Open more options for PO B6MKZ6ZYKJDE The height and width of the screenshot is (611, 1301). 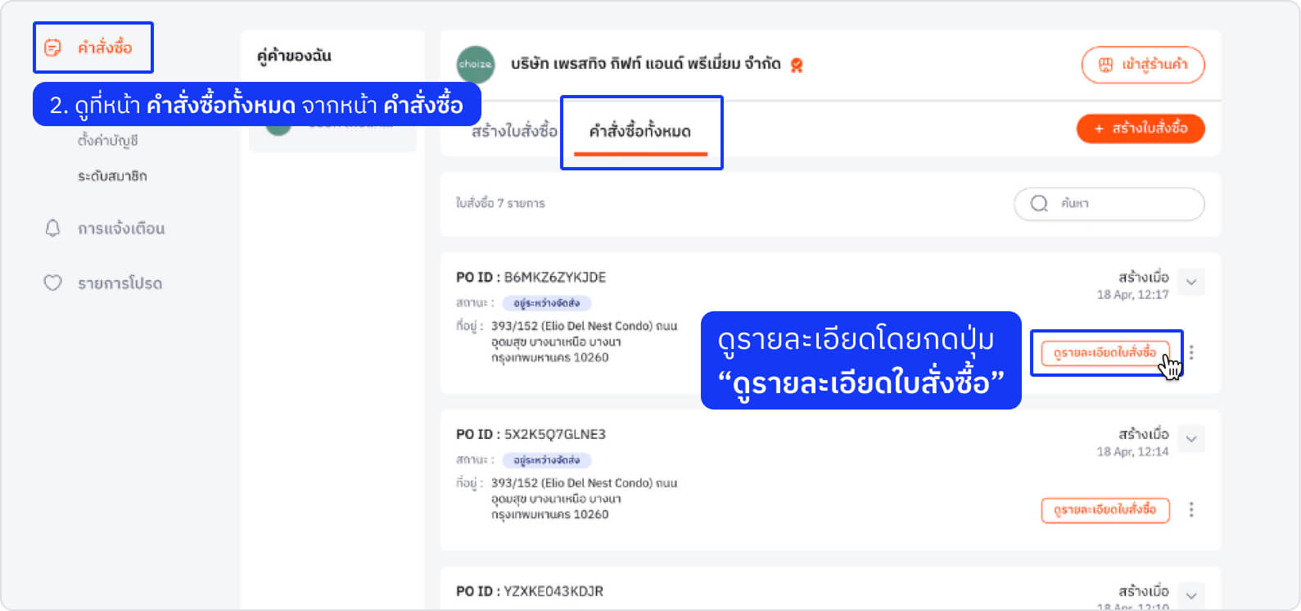click(1191, 352)
